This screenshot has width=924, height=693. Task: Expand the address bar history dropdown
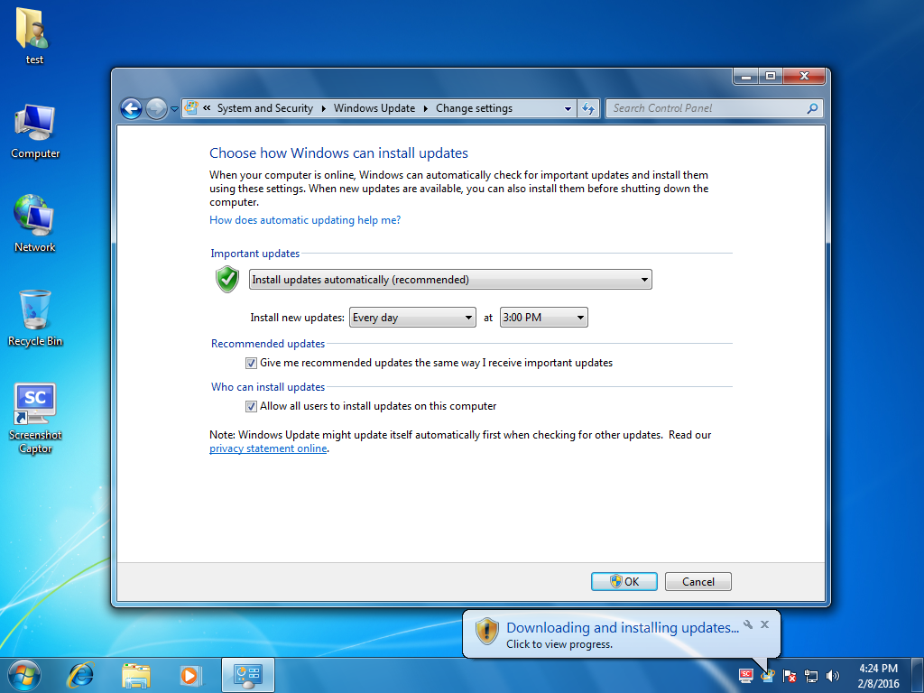click(568, 108)
